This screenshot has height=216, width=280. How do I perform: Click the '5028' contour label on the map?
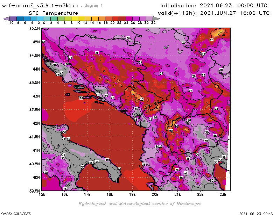tap(159, 146)
